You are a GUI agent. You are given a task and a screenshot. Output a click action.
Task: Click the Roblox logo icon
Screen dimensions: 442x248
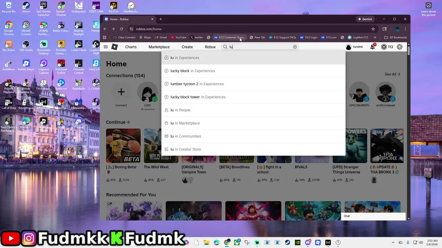(x=115, y=47)
